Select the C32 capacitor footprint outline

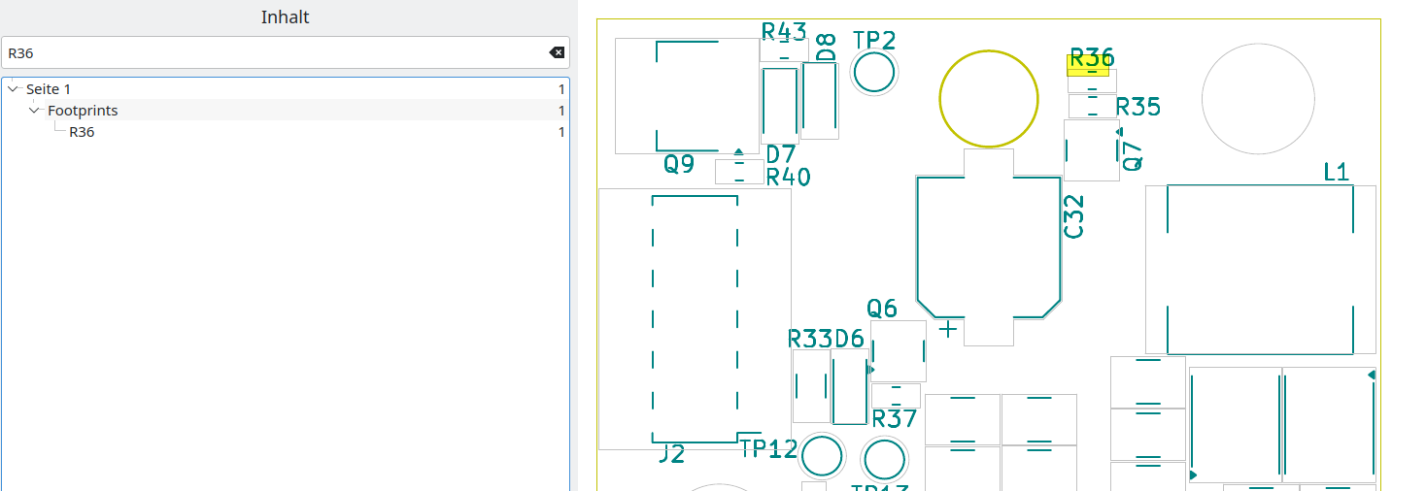click(989, 247)
